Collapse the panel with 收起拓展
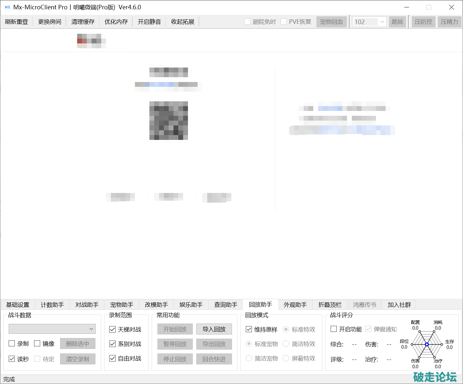Screen dimensions: 463x384 click(x=183, y=22)
